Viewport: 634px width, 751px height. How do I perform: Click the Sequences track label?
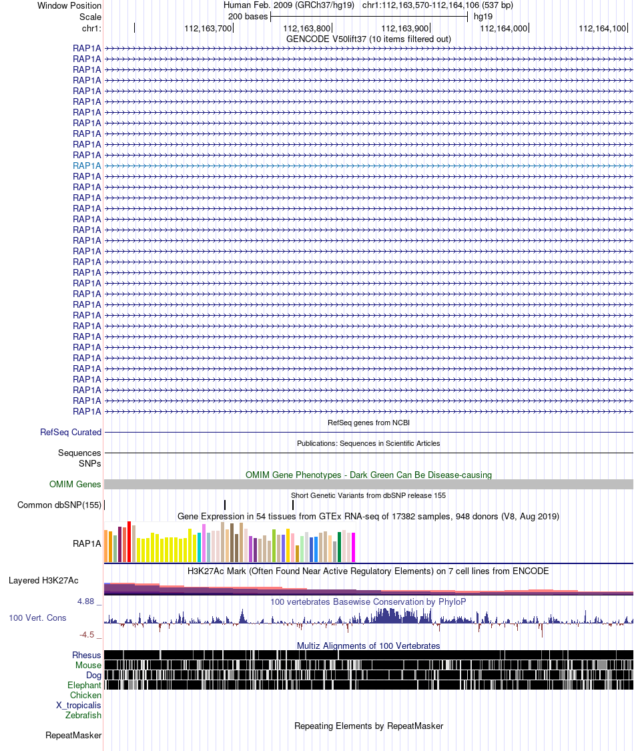point(79,453)
